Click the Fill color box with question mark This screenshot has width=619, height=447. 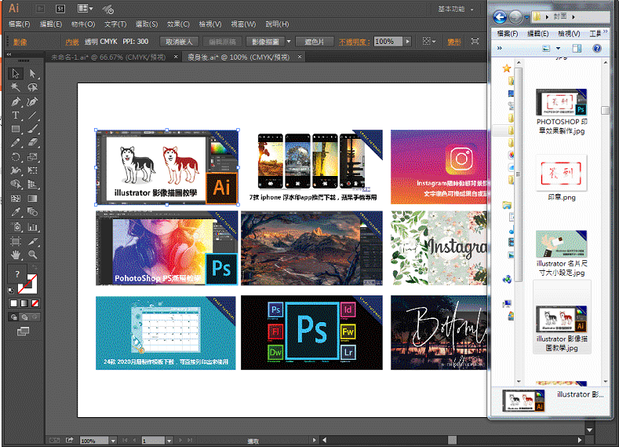pos(17,274)
